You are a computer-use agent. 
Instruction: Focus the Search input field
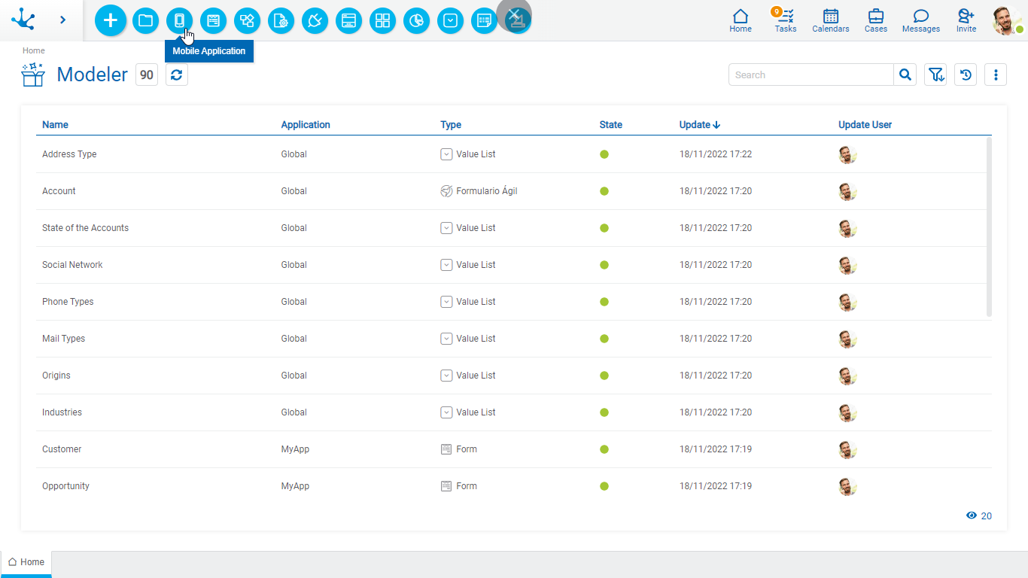click(x=811, y=75)
